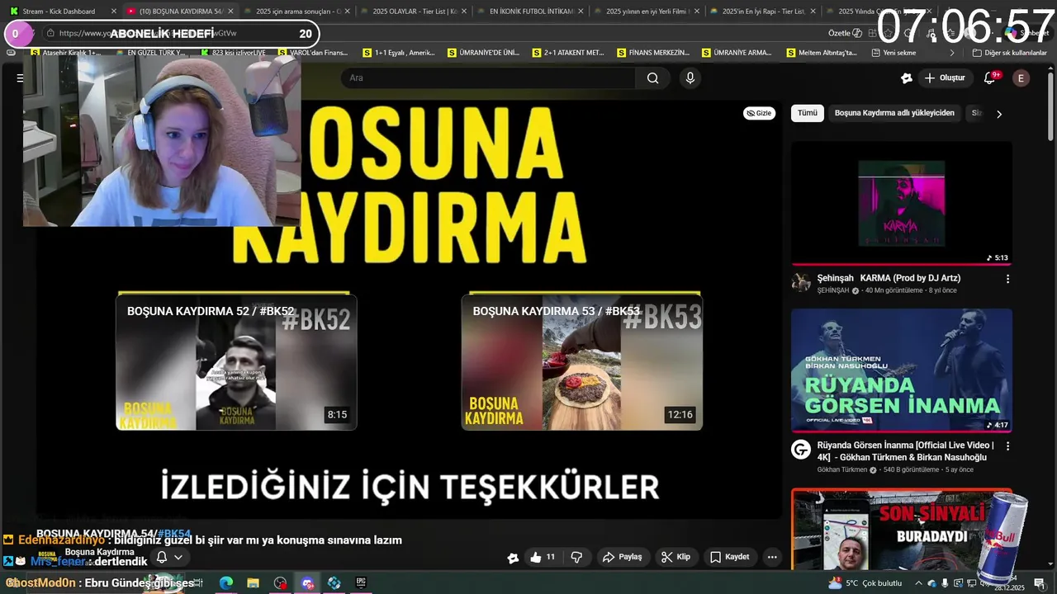Click sparkle icon left of like button

click(513, 558)
